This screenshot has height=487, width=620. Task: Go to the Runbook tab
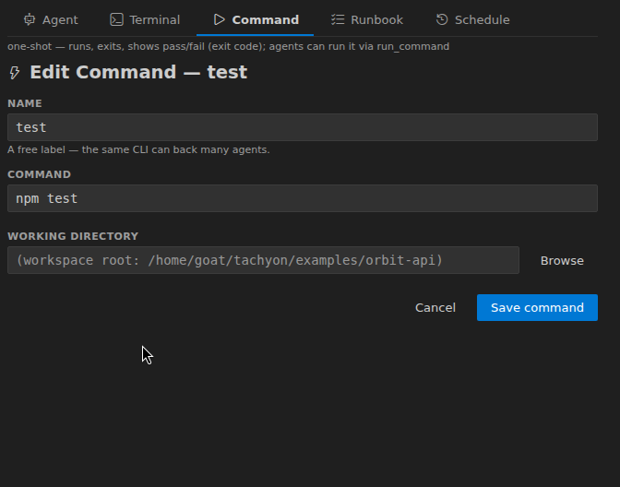[367, 19]
